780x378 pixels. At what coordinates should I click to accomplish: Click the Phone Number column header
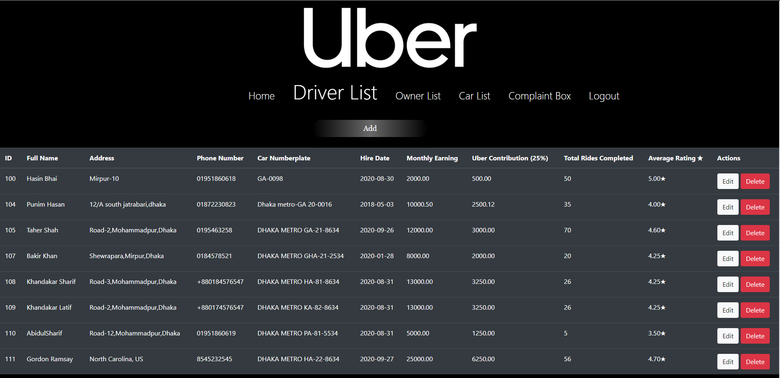pos(220,158)
